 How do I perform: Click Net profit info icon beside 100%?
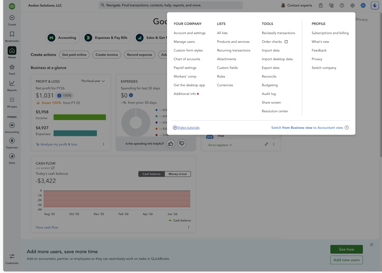(59, 96)
